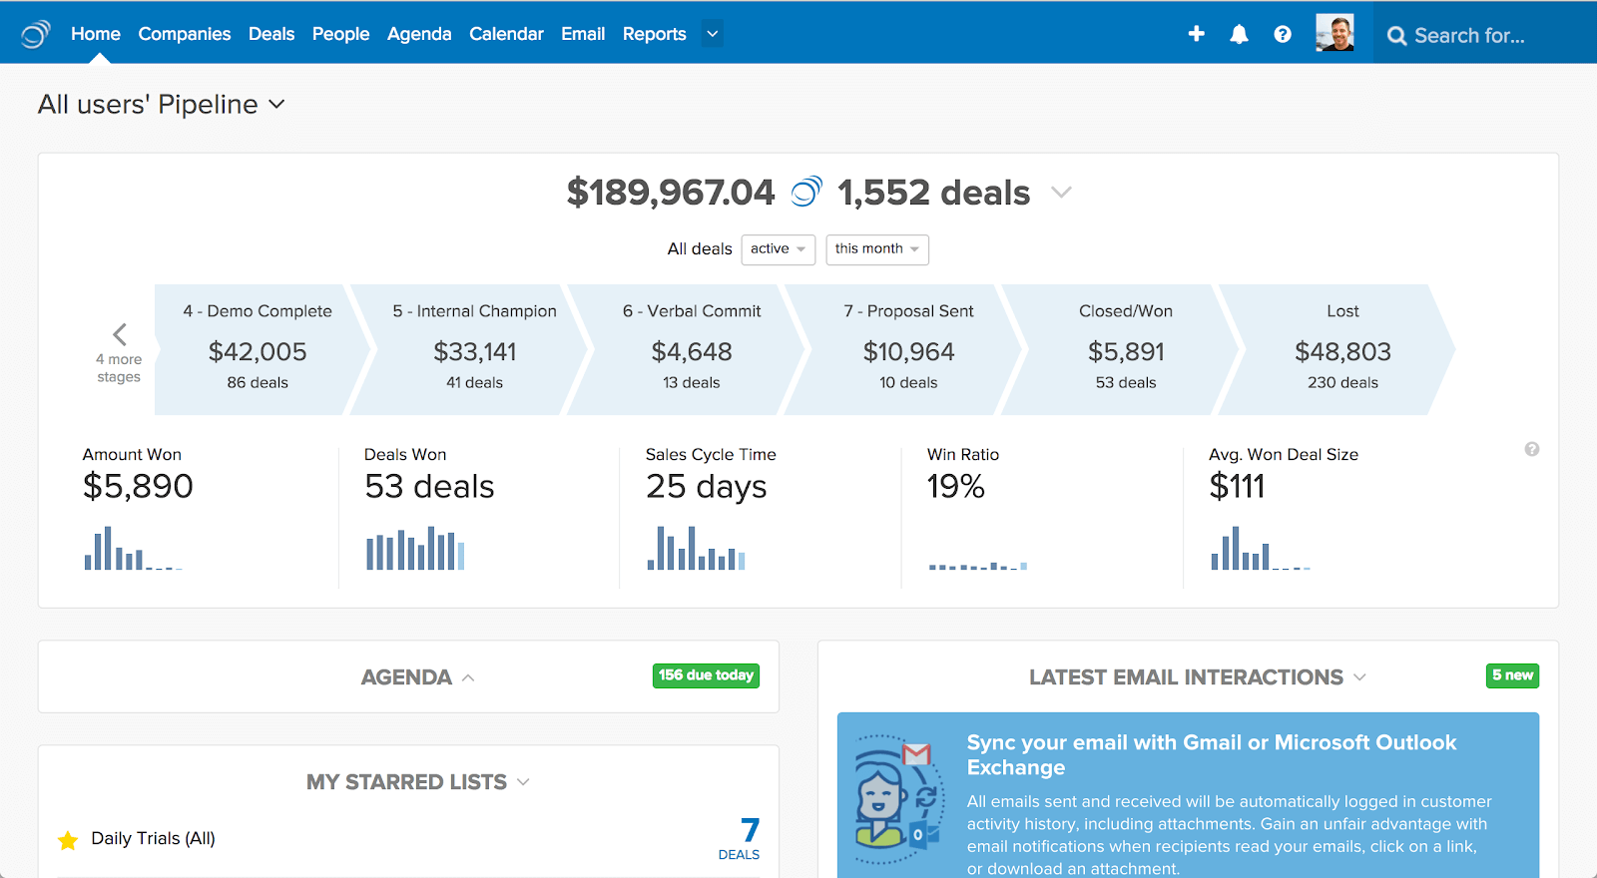Open the notifications bell
1597x878 pixels.
(1239, 34)
